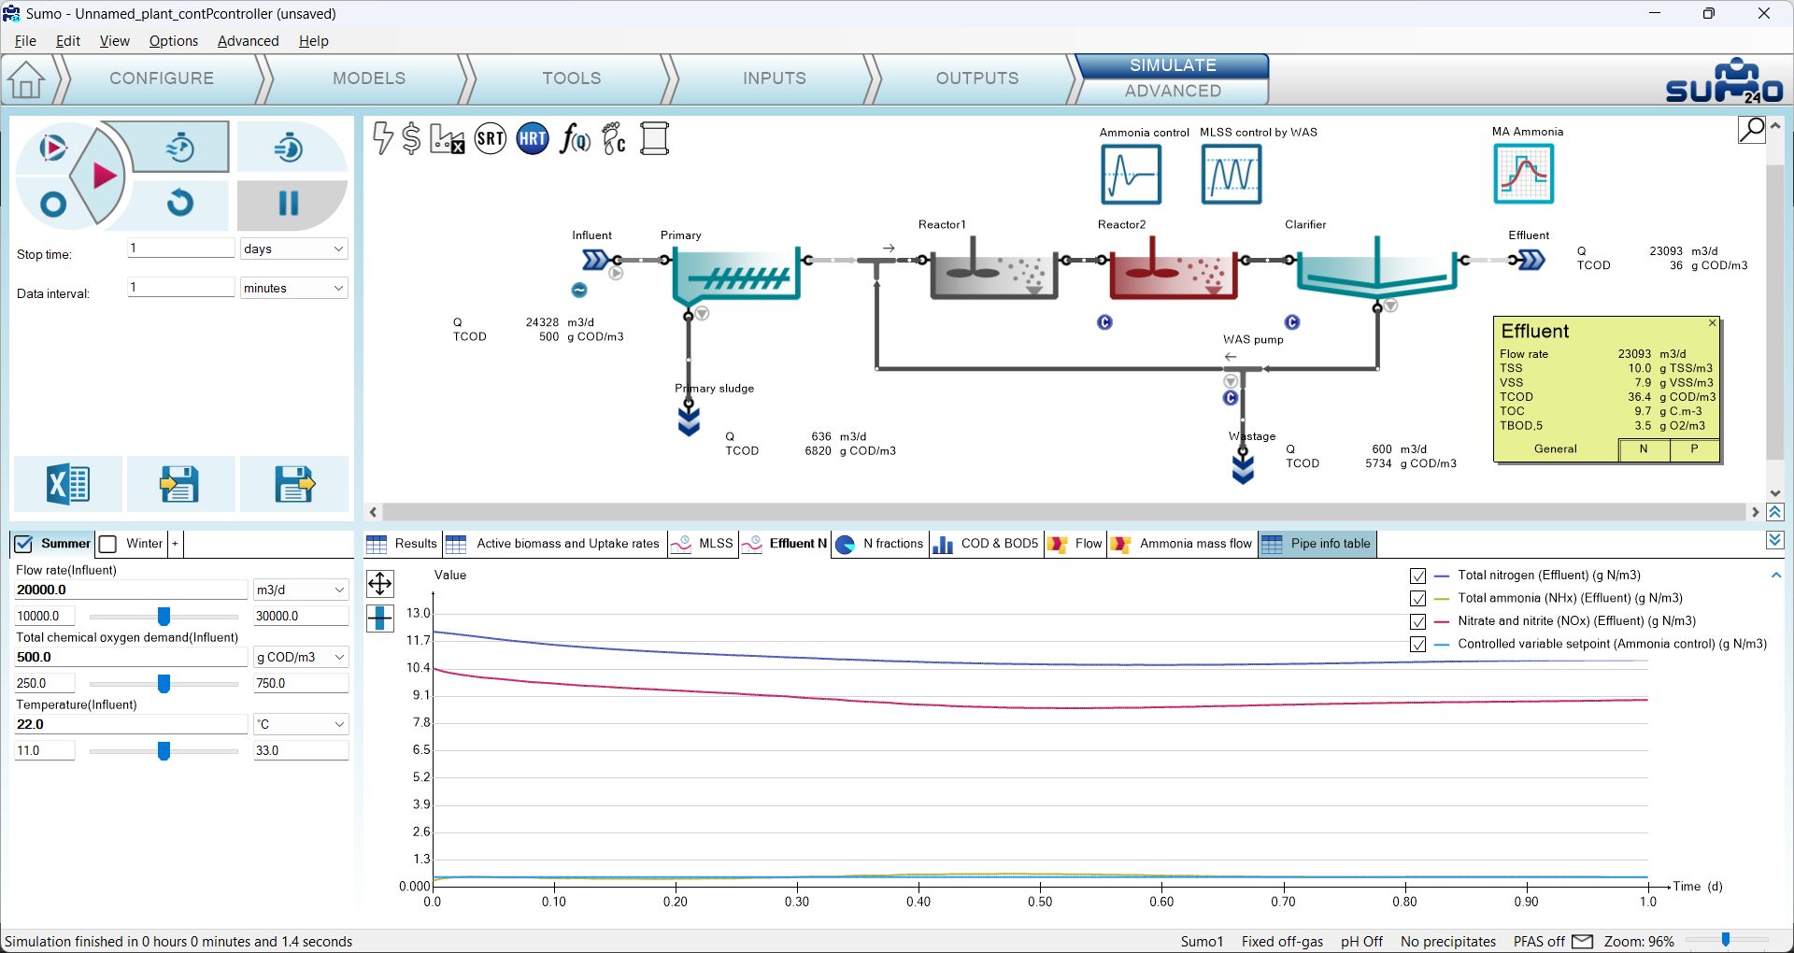Open the temperature °C unit dropdown

(300, 724)
